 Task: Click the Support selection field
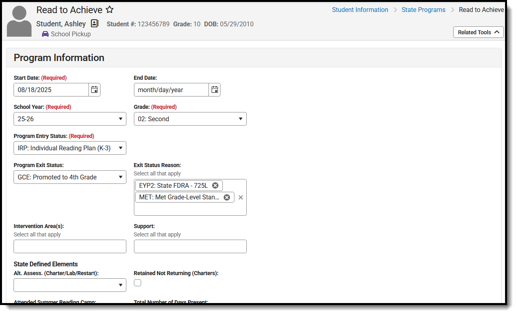[190, 246]
